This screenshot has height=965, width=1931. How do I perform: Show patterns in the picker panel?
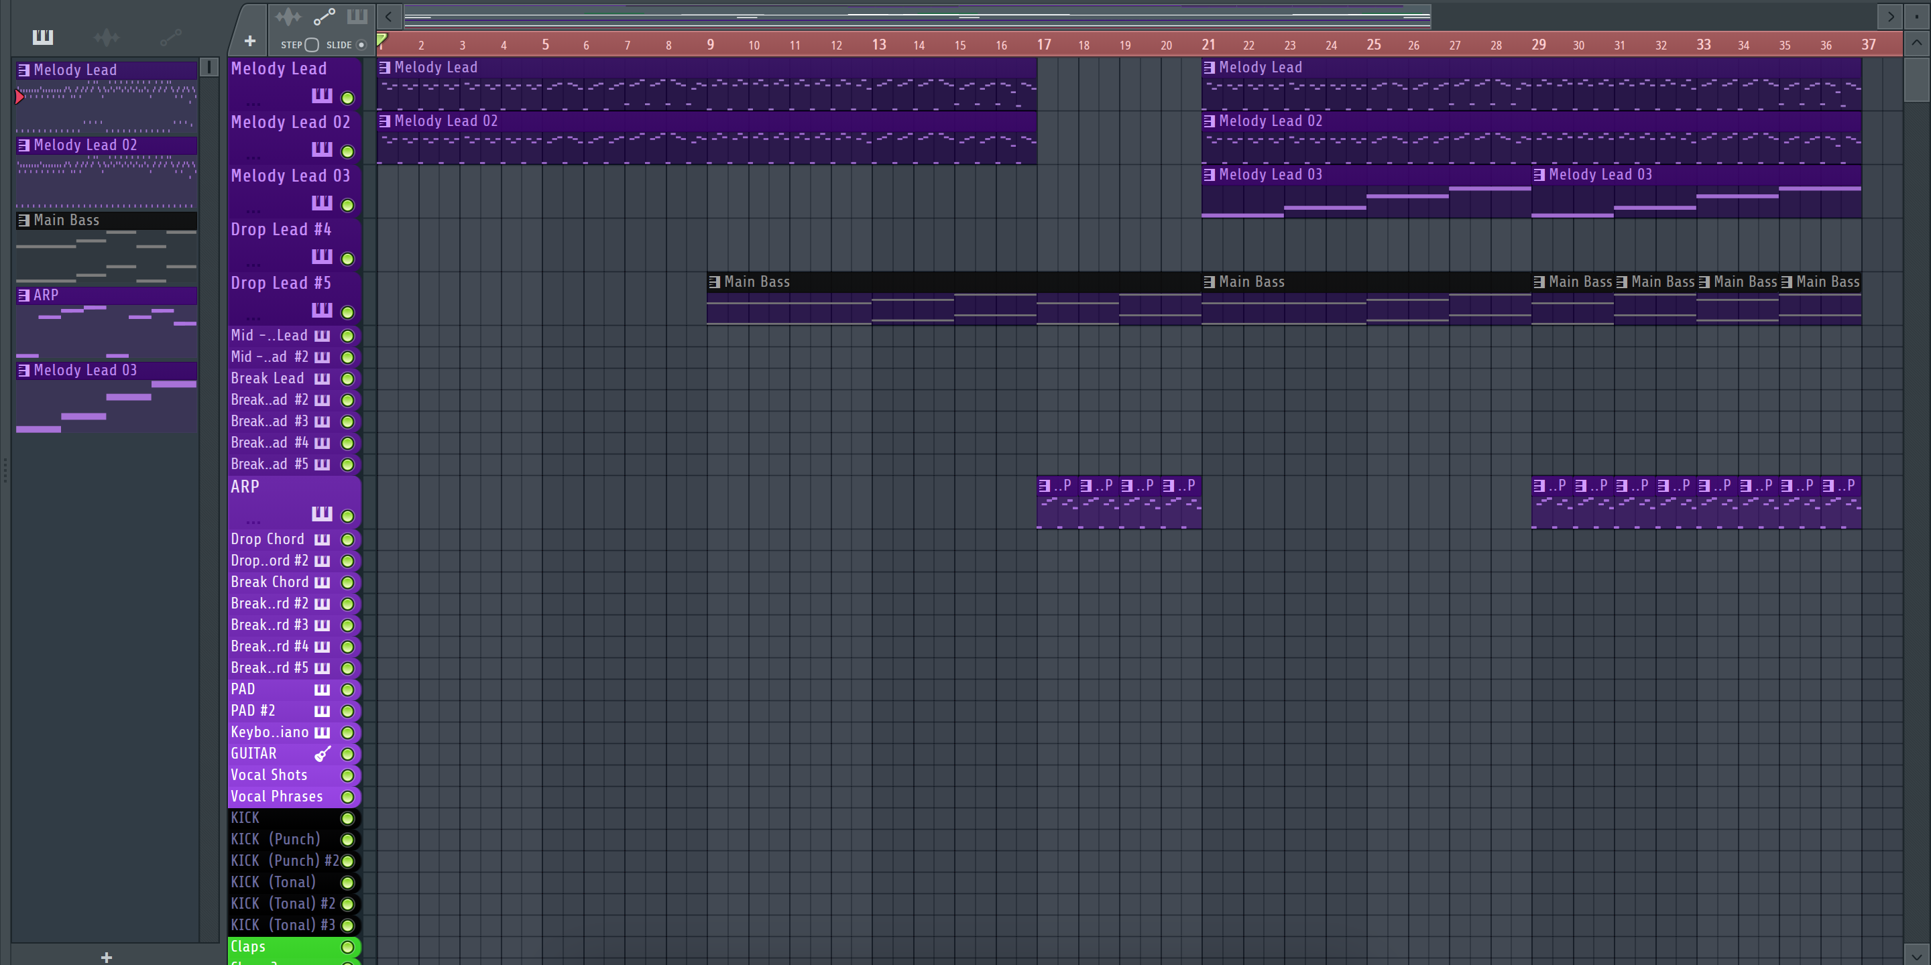tap(43, 37)
